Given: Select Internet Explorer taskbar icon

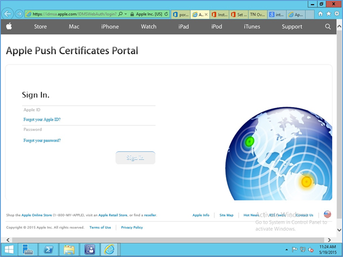Looking at the screenshot, I should (x=109, y=250).
